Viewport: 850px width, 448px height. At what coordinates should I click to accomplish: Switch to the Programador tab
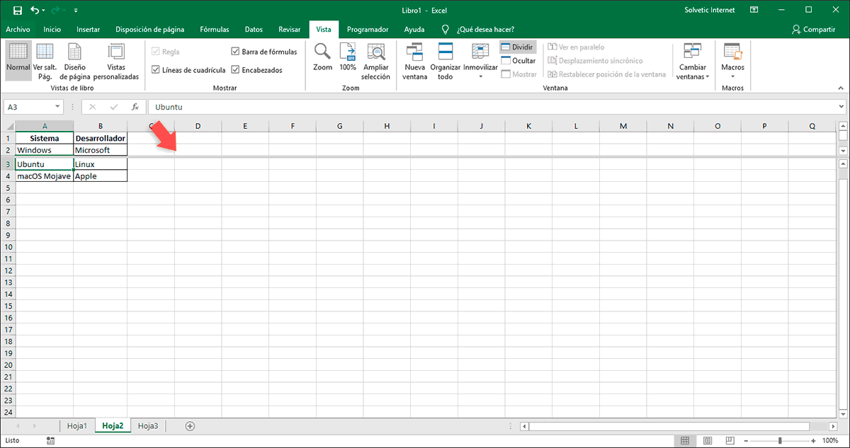[x=368, y=30]
